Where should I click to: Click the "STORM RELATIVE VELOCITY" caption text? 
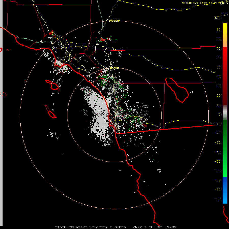(81, 227)
